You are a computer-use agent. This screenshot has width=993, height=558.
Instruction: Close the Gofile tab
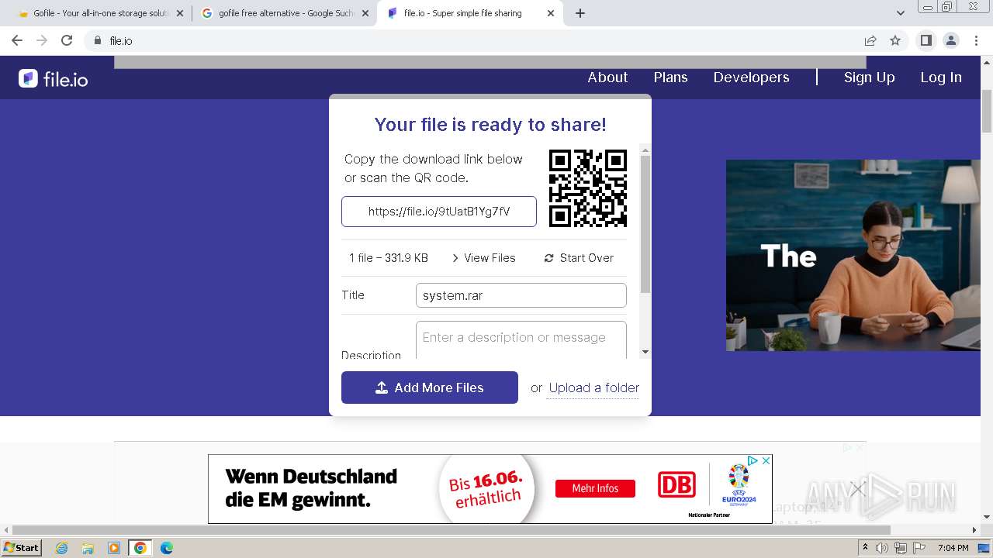click(181, 13)
